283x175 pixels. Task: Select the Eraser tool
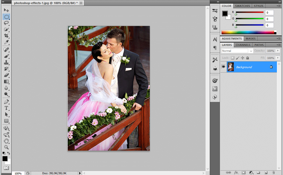[6, 75]
